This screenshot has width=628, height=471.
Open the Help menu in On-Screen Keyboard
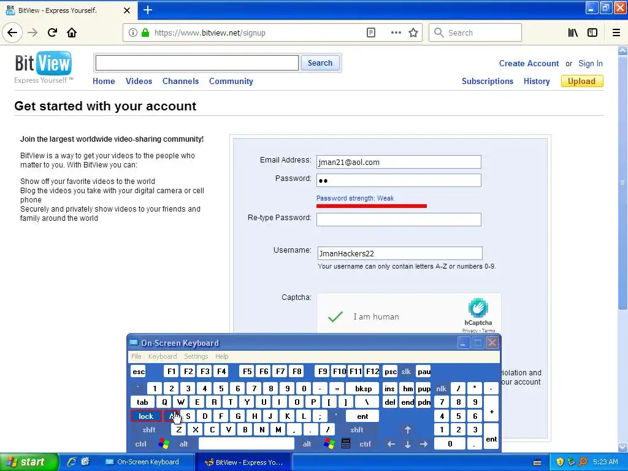click(x=222, y=356)
